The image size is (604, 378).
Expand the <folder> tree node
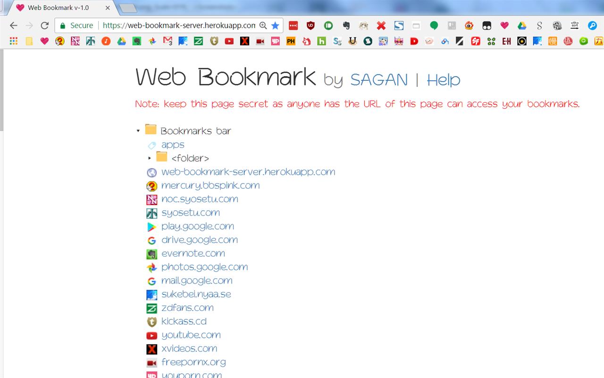150,158
